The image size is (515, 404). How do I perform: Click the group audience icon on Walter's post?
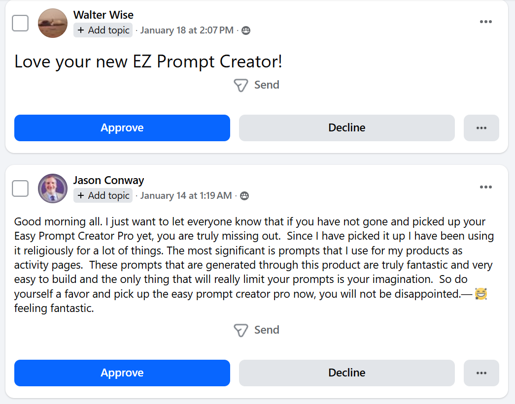(245, 31)
